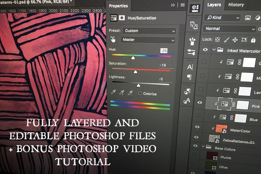261x174 pixels.
Task: Open the Brushes panel icon
Action: click(192, 41)
